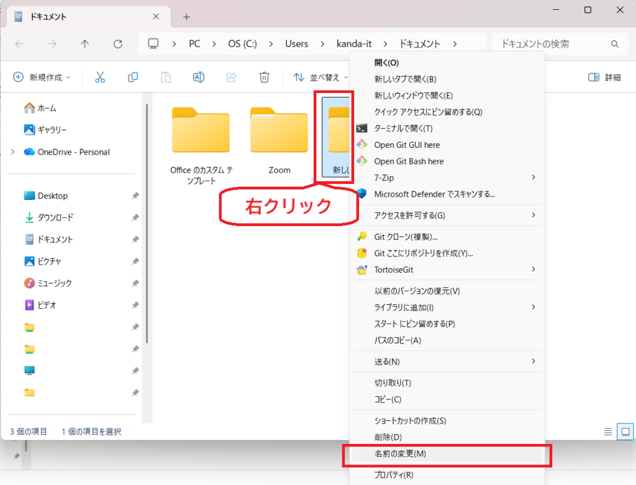Viewport: 636px width, 485px height.
Task: Click the Rename icon in toolbar
Action: point(199,78)
